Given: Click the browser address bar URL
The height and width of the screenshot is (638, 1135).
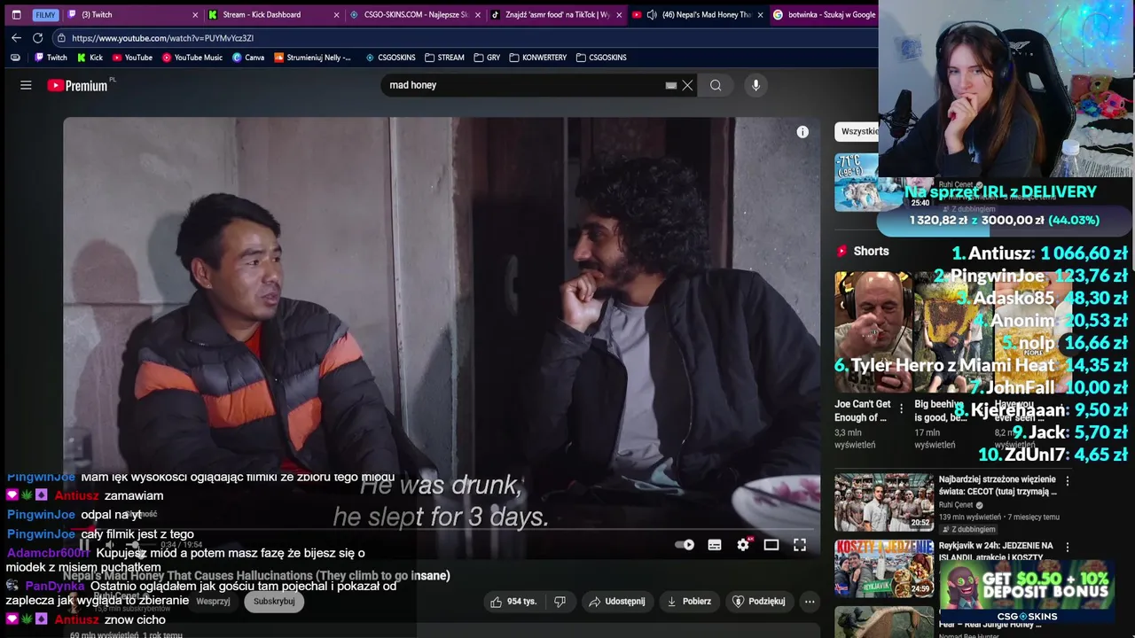Looking at the screenshot, I should 162,38.
